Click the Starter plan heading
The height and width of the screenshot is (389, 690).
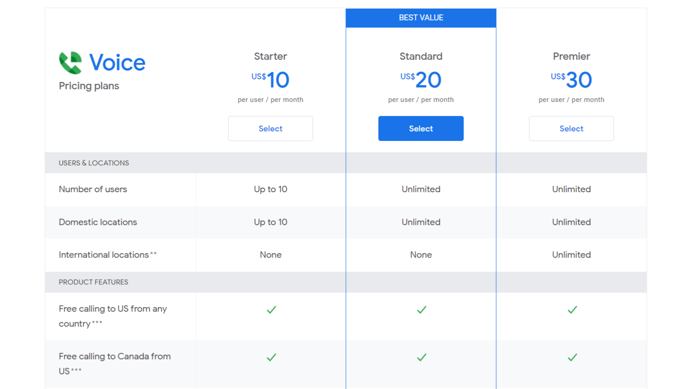[271, 56]
